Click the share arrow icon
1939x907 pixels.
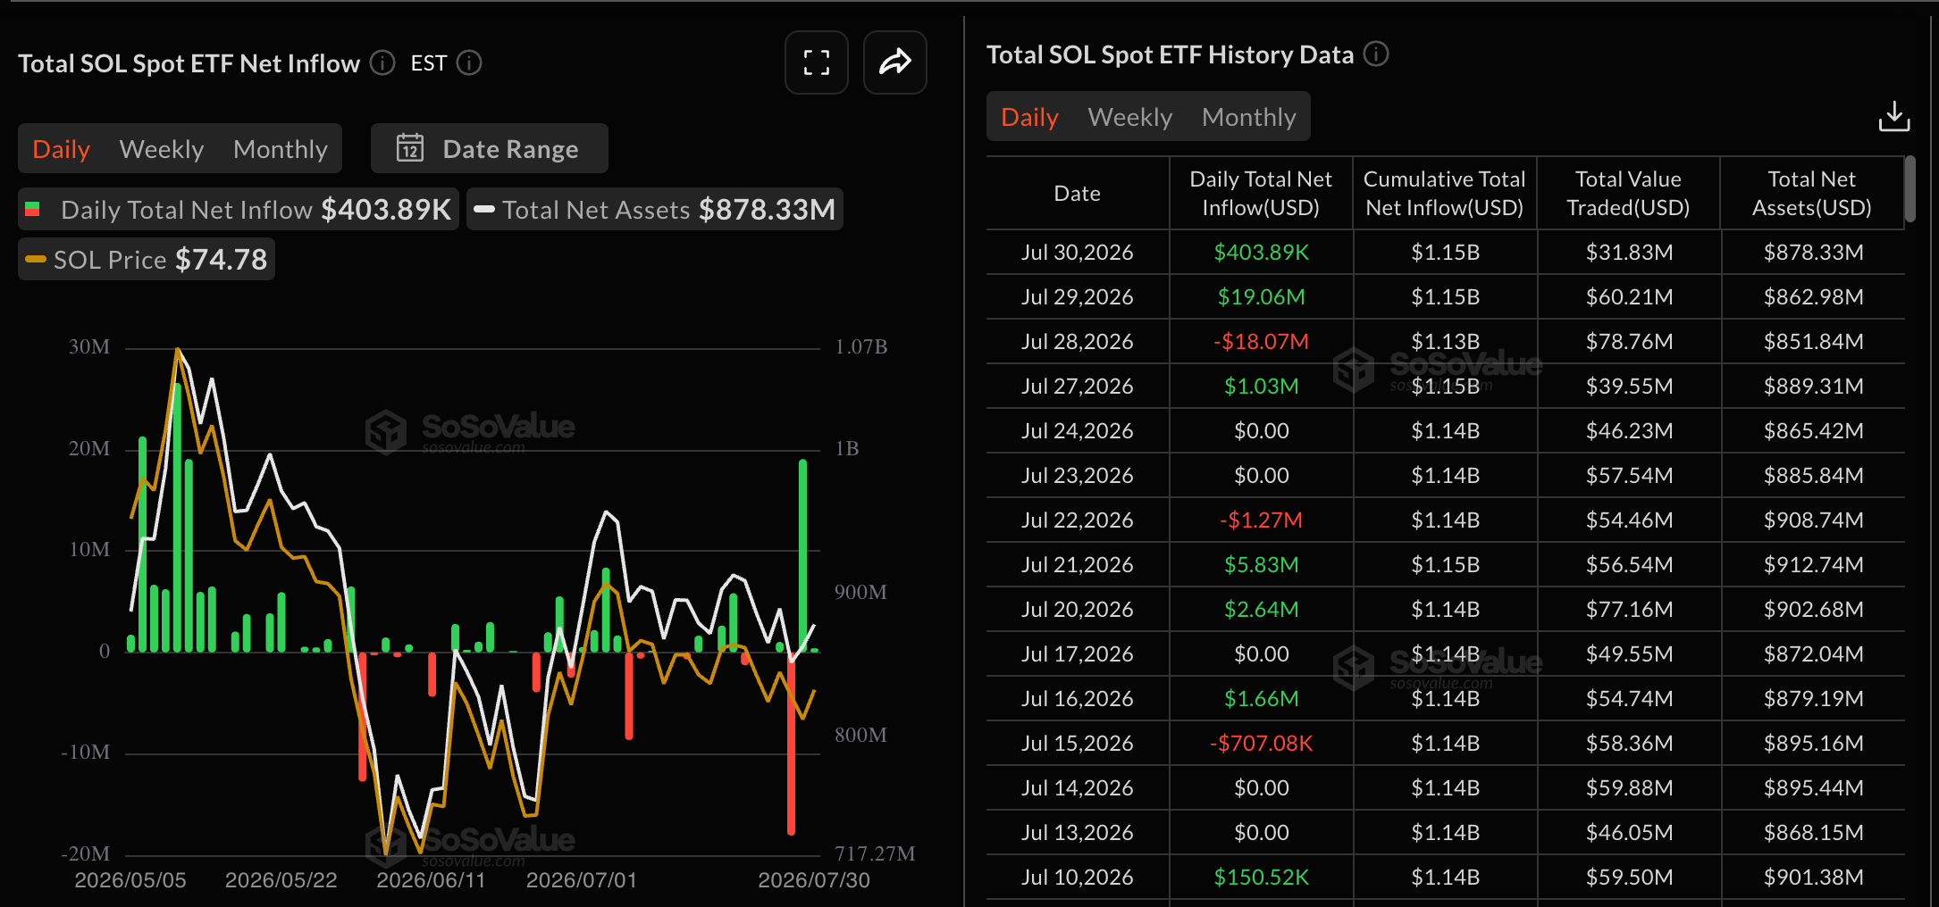[x=894, y=62]
